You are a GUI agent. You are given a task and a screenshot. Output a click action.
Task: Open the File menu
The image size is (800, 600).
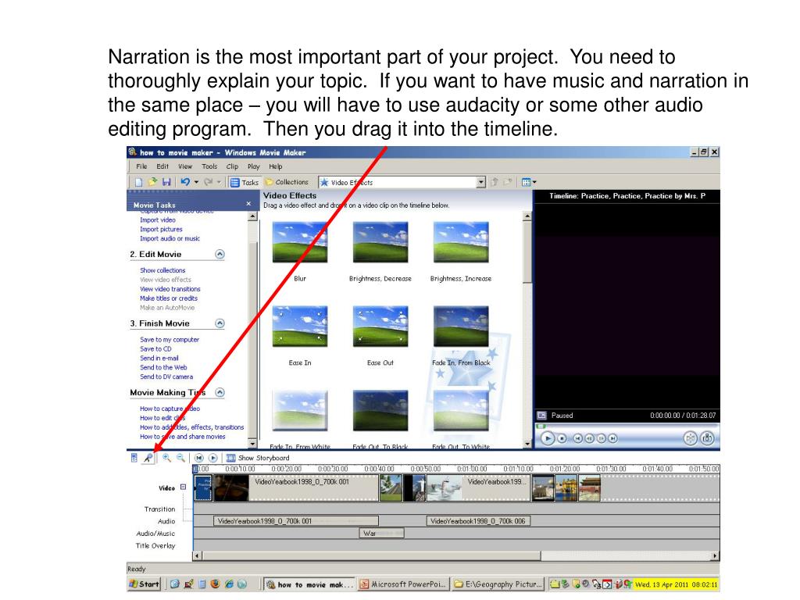click(x=141, y=166)
